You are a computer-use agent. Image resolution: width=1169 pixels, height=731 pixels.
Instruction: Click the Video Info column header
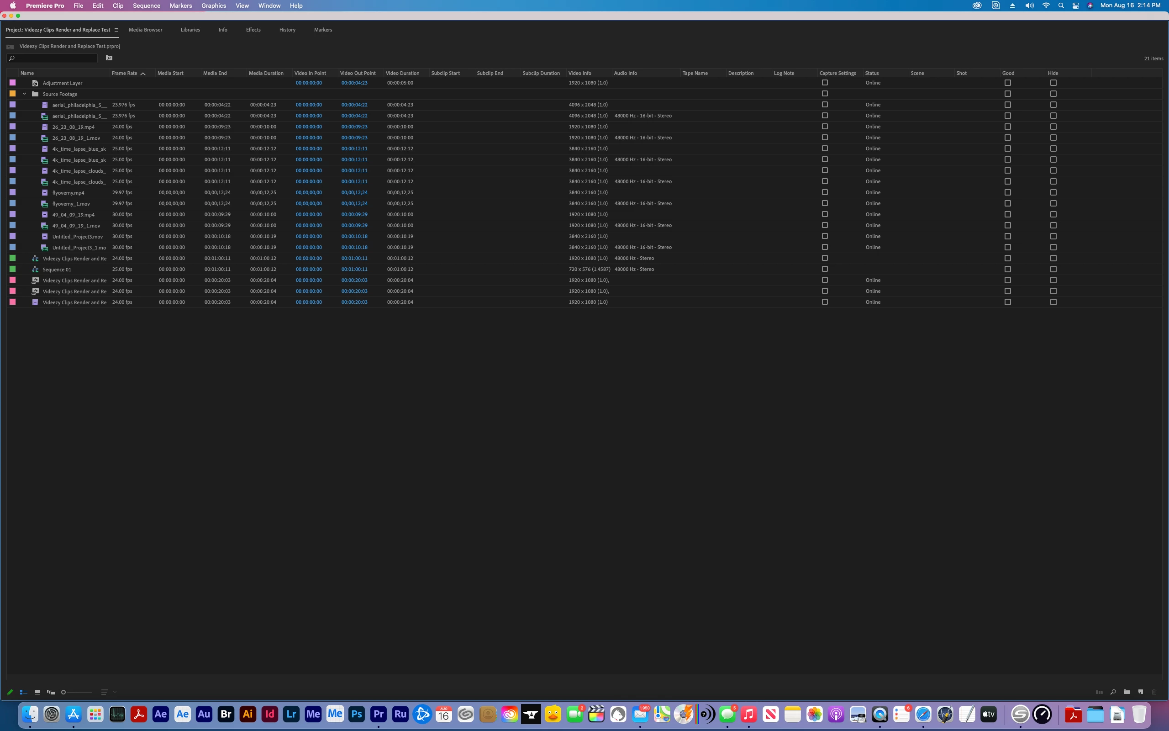(x=579, y=73)
